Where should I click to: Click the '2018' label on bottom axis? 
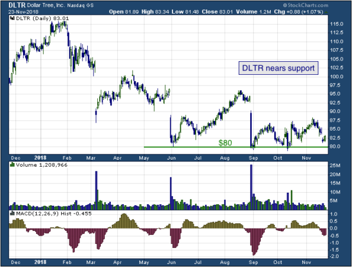[40, 262]
